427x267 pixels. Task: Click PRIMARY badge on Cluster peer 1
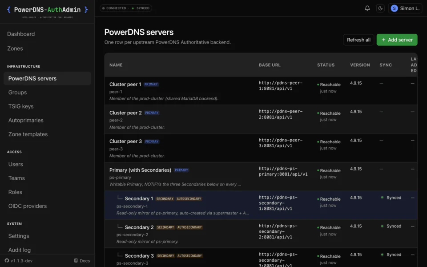(151, 85)
